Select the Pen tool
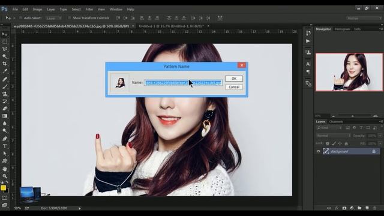The image size is (384, 216). tap(5, 139)
